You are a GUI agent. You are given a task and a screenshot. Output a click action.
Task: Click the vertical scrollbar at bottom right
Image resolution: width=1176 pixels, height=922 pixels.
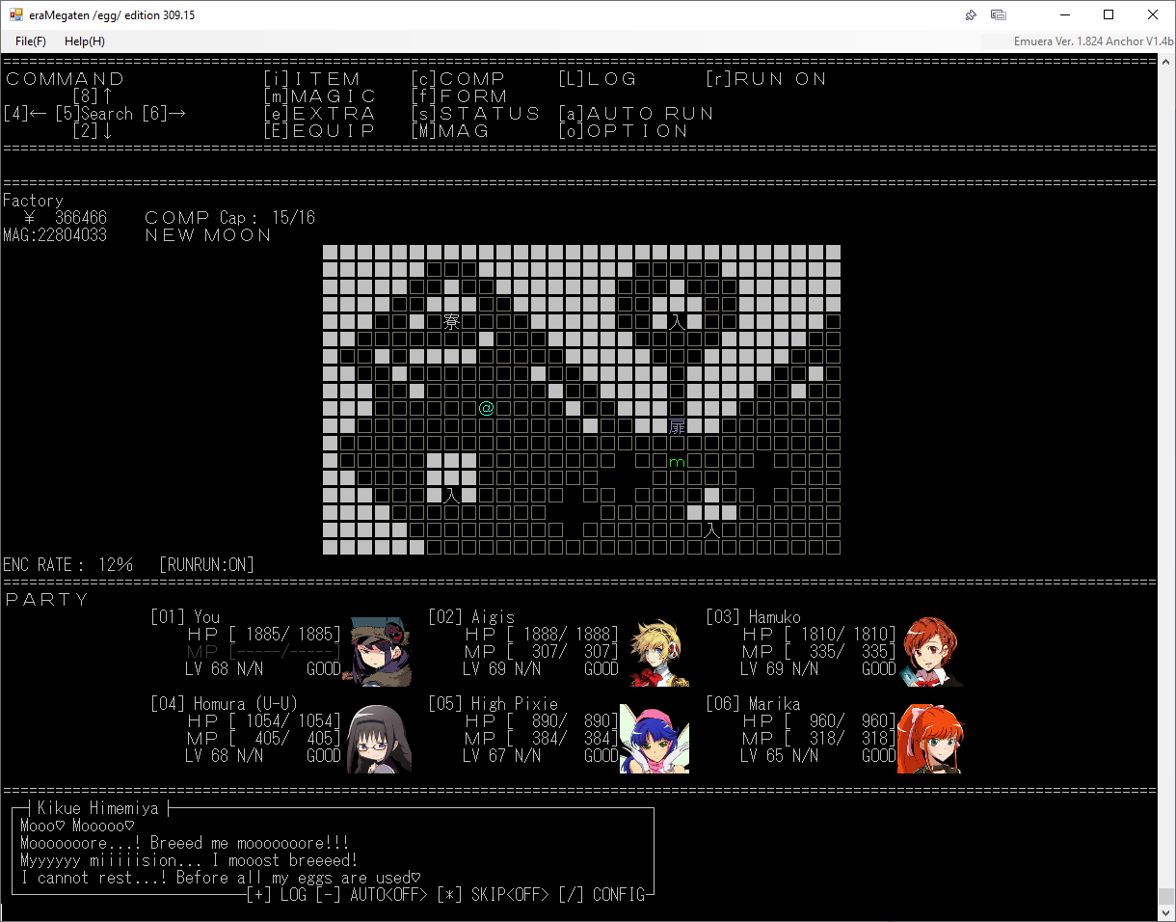click(1165, 897)
